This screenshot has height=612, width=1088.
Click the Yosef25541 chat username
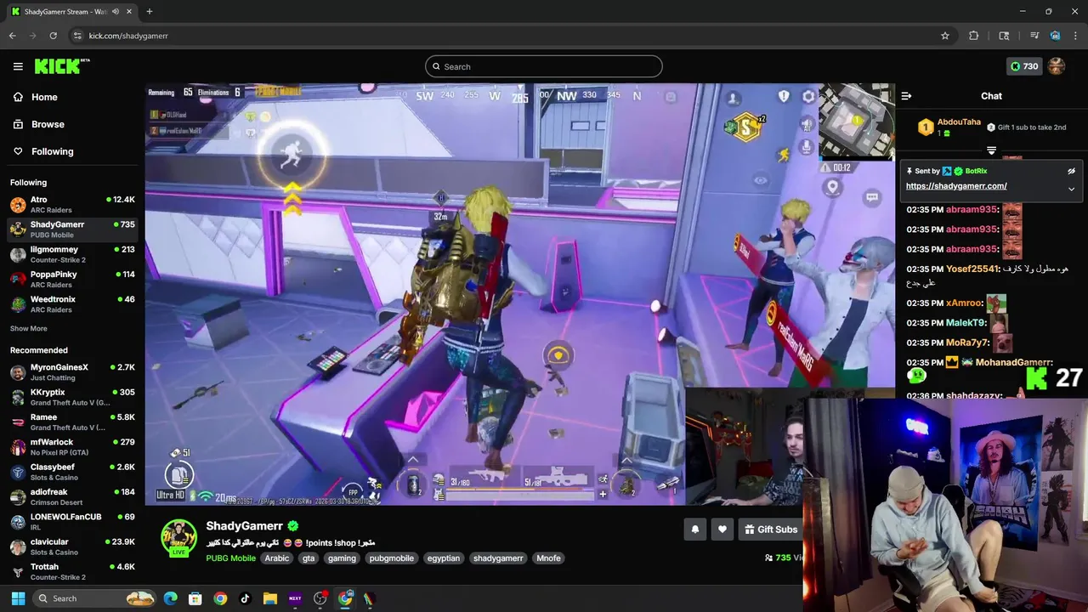coord(972,269)
